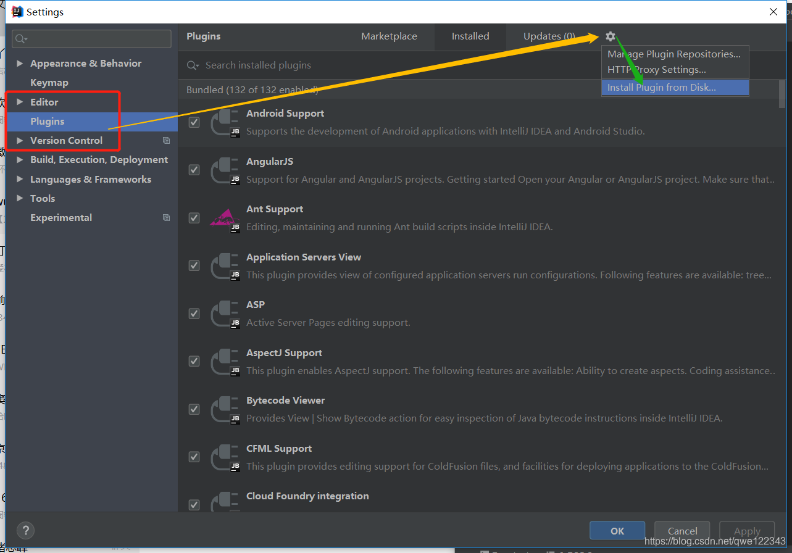Select Plugins in the settings tree

pyautogui.click(x=92, y=122)
